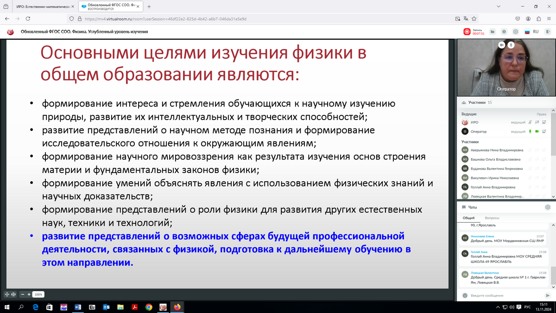
Task: Toggle microphone icon on the video panel
Action: 511,45
